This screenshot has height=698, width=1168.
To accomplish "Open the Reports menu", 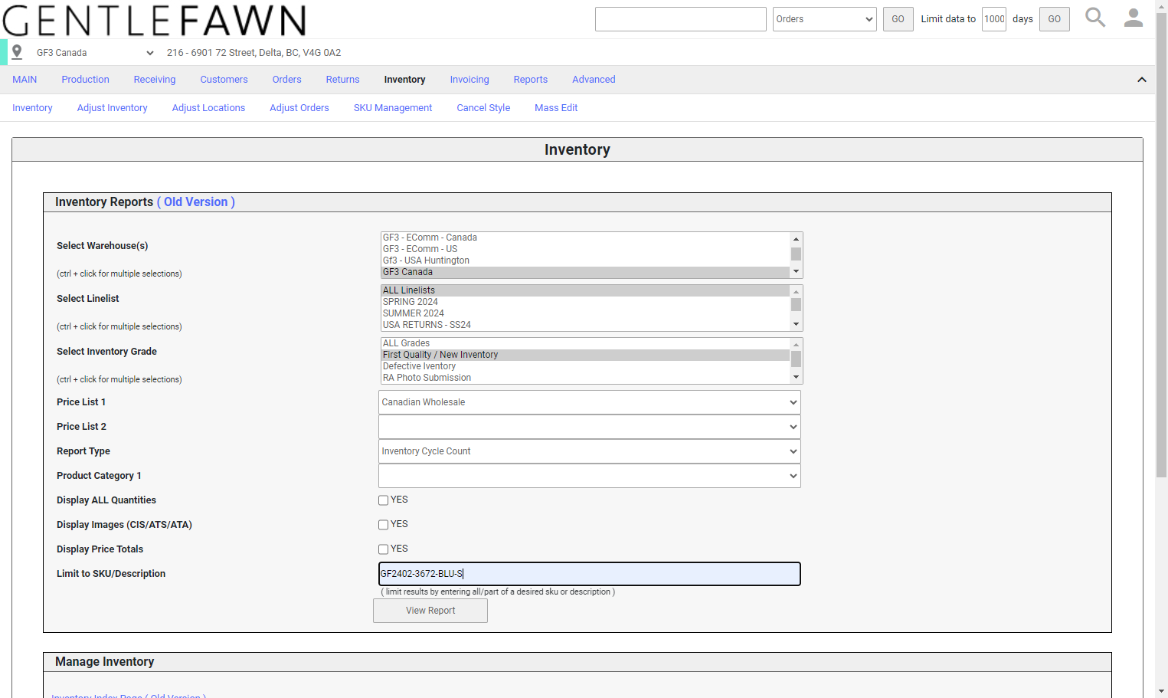I will [x=531, y=80].
